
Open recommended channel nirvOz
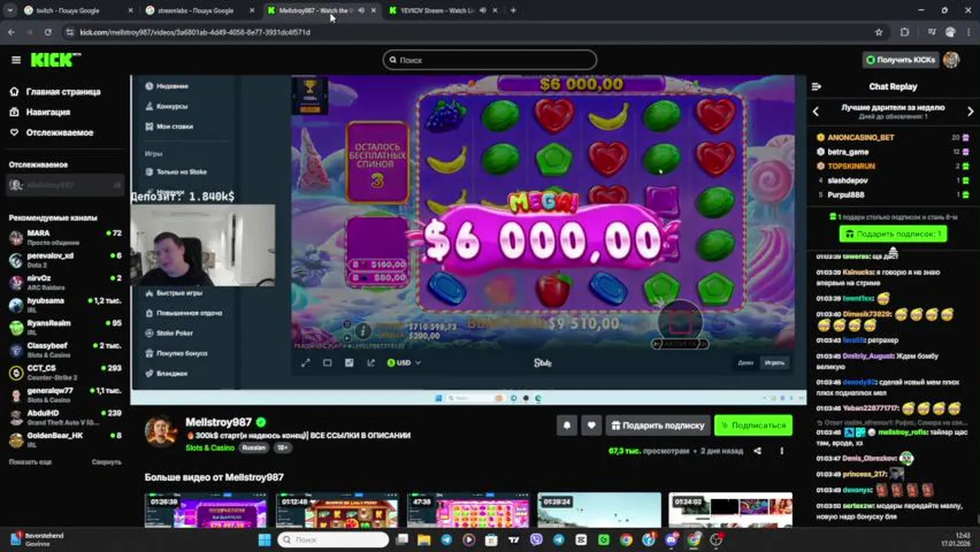pos(64,281)
